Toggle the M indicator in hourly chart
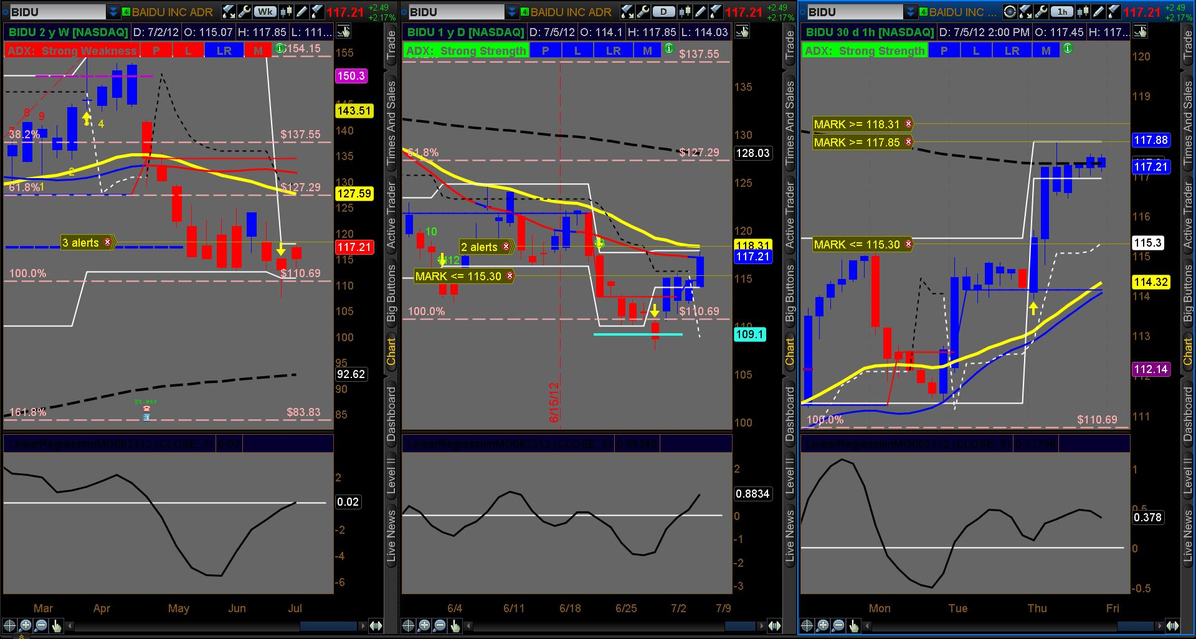Image resolution: width=1196 pixels, height=639 pixels. pyautogui.click(x=1046, y=51)
